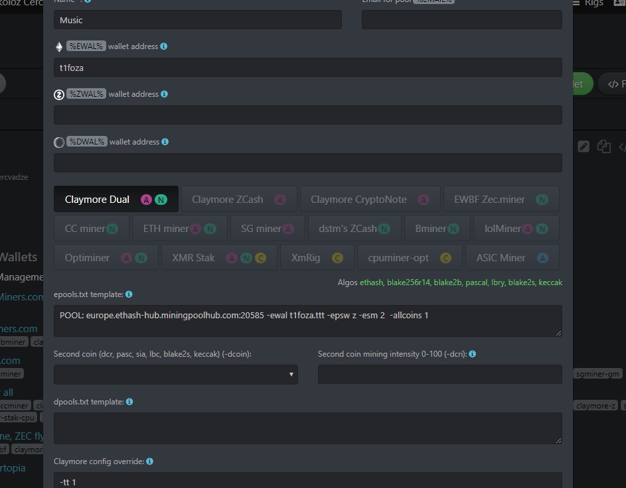Click the empty DWAL wallet address field
The height and width of the screenshot is (488, 626).
tap(308, 163)
